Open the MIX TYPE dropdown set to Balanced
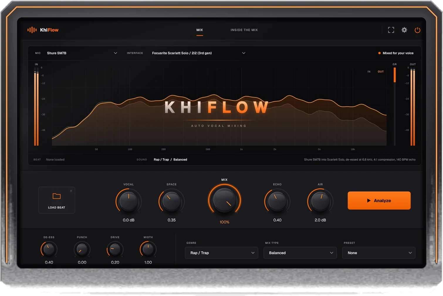 300,253
